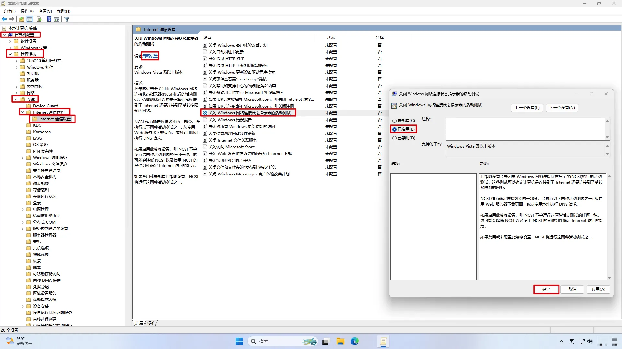Viewport: 622px width, 349px height.
Task: Select the 已禁用(D) radio button
Action: point(394,138)
